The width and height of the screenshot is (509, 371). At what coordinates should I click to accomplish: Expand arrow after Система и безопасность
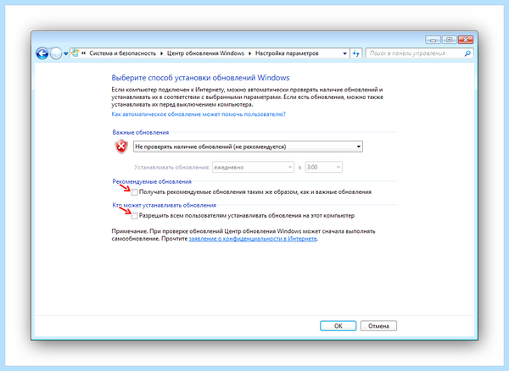[161, 53]
